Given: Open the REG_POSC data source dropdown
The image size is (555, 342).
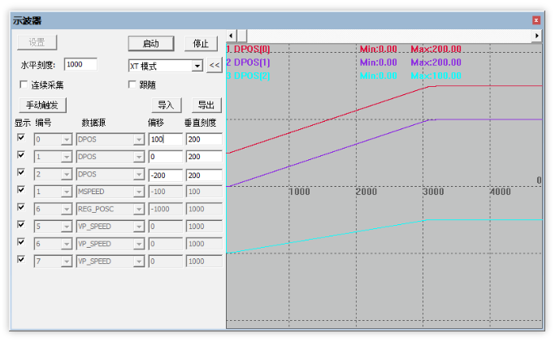Looking at the screenshot, I should point(139,210).
